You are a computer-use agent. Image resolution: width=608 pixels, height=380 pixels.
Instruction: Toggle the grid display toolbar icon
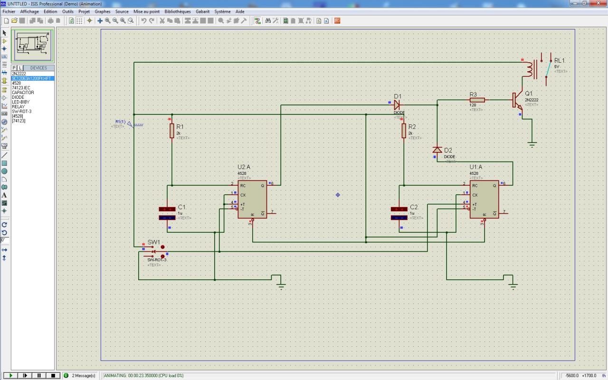[79, 21]
